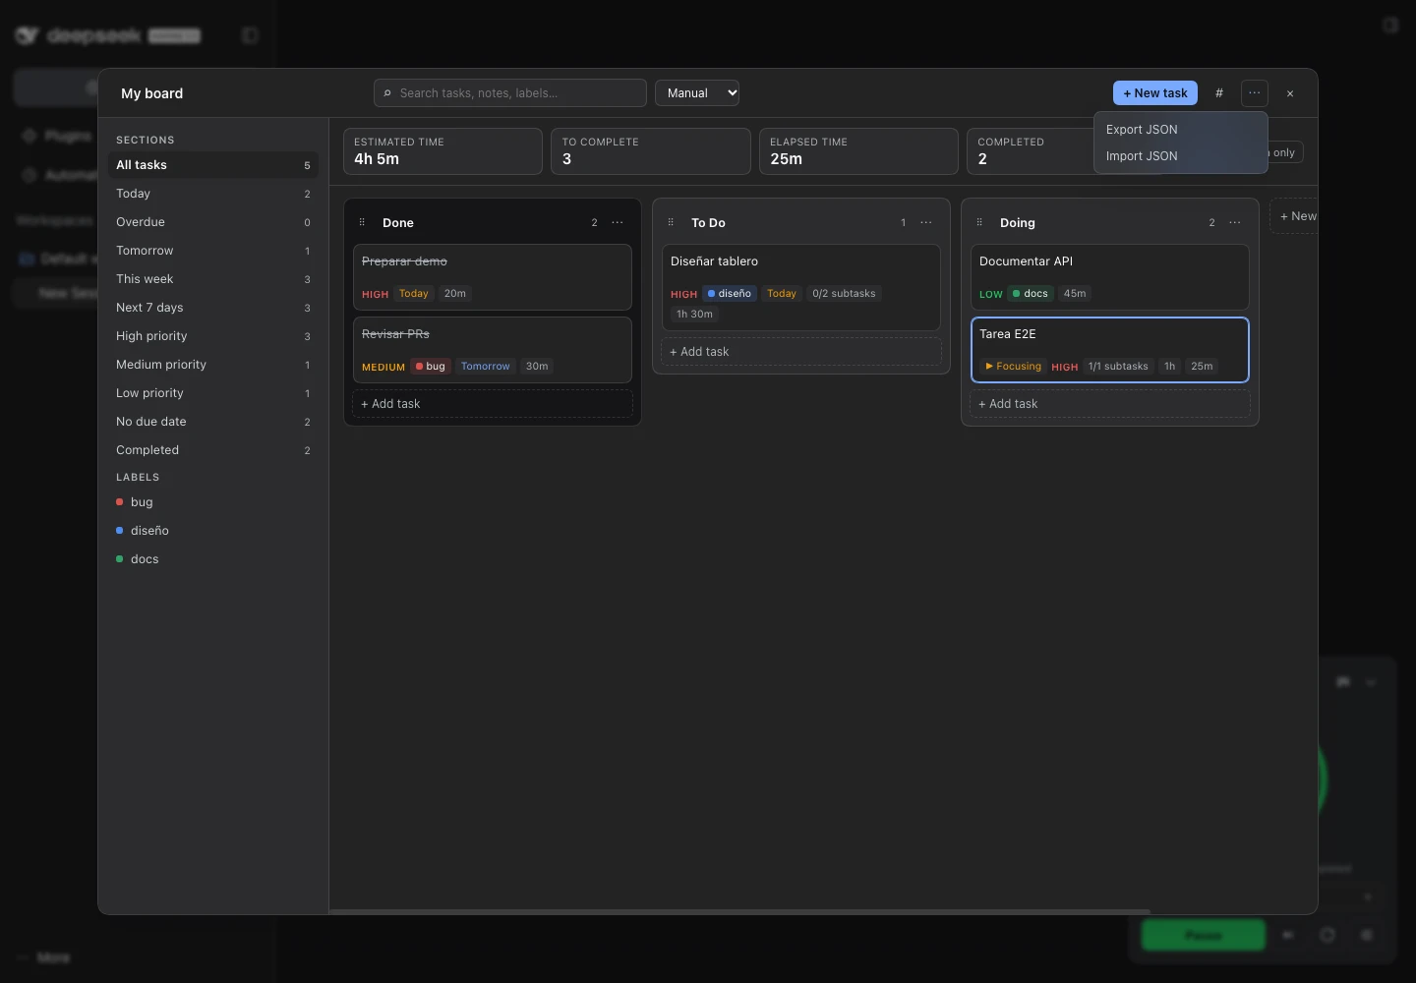The width and height of the screenshot is (1416, 983).
Task: Open the Manual sort dropdown
Action: (697, 93)
